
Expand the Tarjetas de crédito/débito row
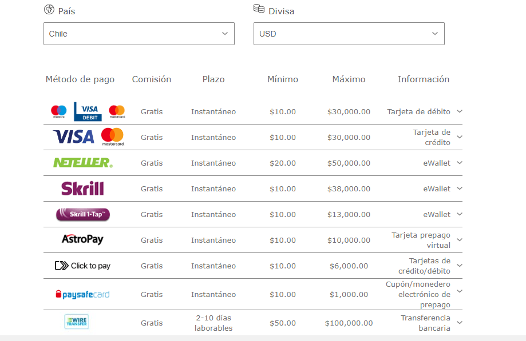click(x=460, y=266)
